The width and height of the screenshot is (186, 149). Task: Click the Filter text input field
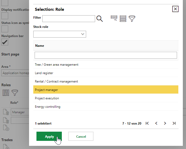[68, 19]
